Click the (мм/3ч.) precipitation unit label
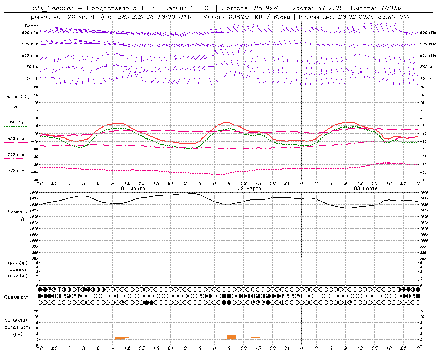This screenshot has width=438, height=351. [x=18, y=263]
